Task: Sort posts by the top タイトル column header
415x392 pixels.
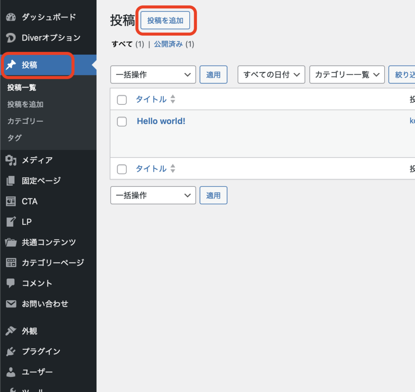Action: coord(151,99)
